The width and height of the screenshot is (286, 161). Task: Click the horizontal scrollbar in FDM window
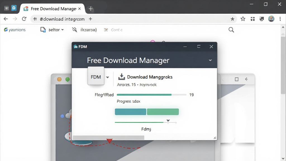tap(109, 138)
